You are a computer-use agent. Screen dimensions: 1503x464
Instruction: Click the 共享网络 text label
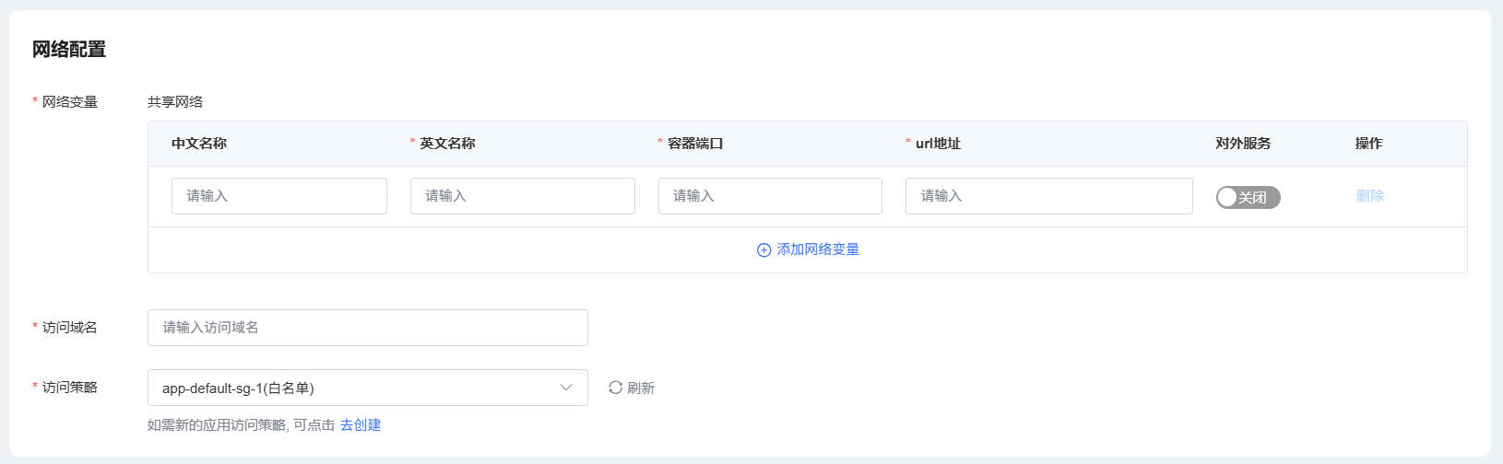pyautogui.click(x=175, y=102)
